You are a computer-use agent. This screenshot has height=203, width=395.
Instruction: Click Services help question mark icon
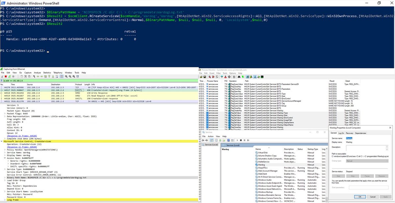228,140
